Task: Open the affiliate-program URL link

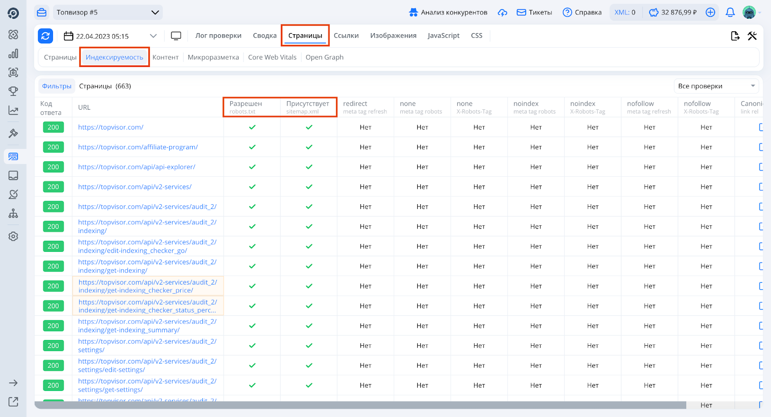Action: (138, 147)
